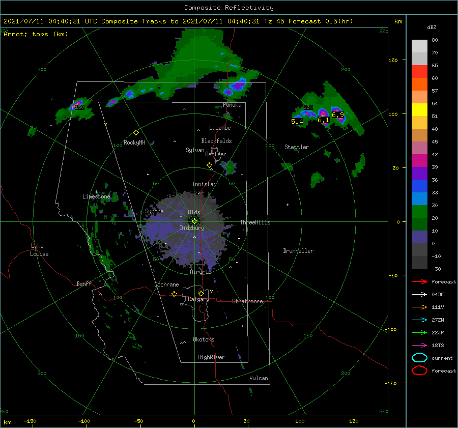Click the HighRiver label

pos(211,357)
